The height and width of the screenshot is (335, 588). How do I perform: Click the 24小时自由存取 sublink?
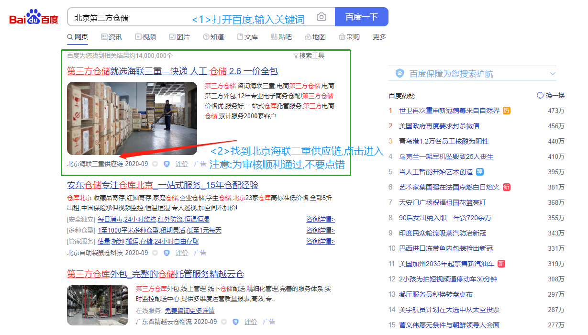177,241
